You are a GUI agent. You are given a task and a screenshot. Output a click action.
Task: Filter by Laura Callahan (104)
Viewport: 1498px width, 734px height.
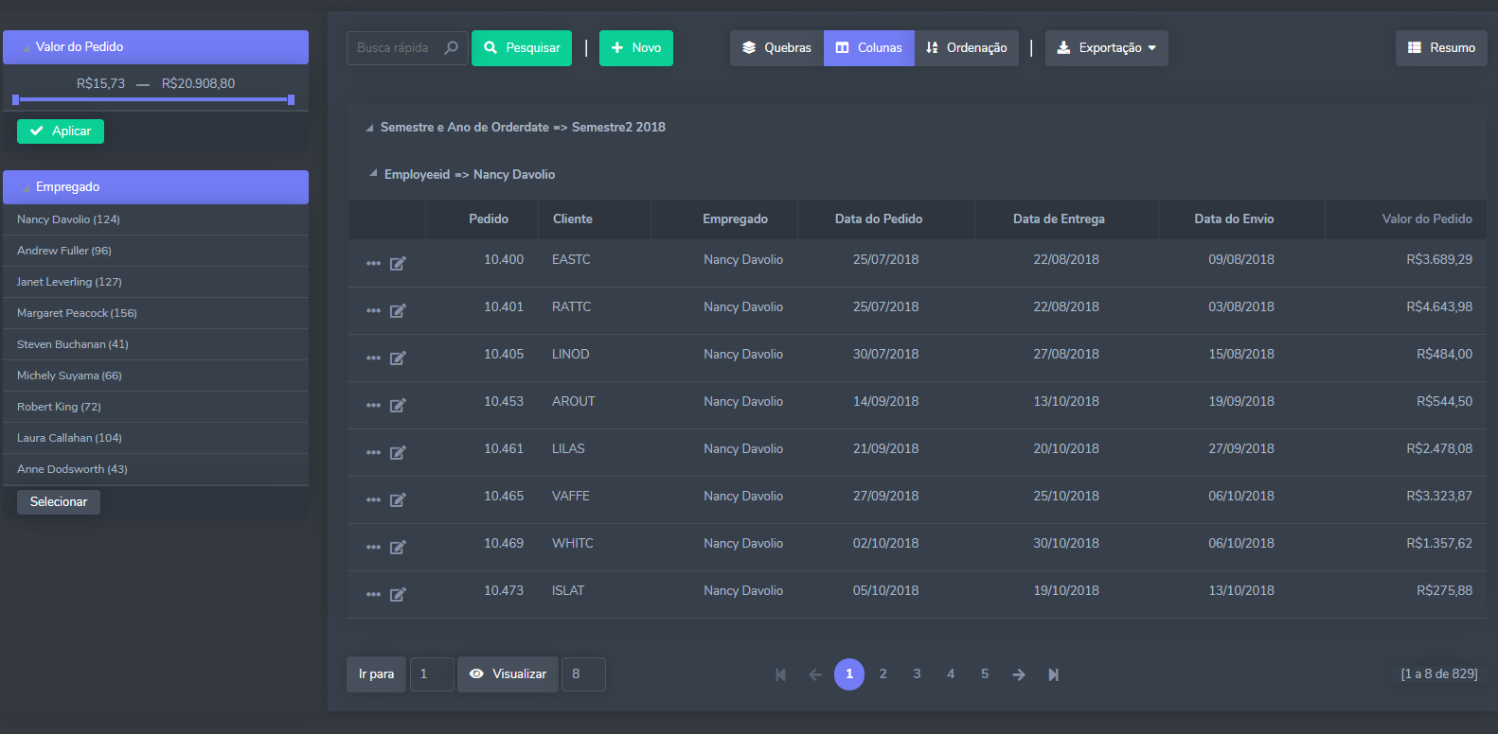point(155,438)
